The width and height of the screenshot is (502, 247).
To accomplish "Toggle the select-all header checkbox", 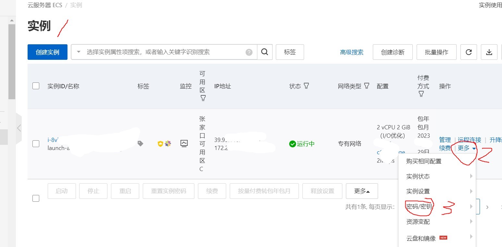I will pos(36,86).
